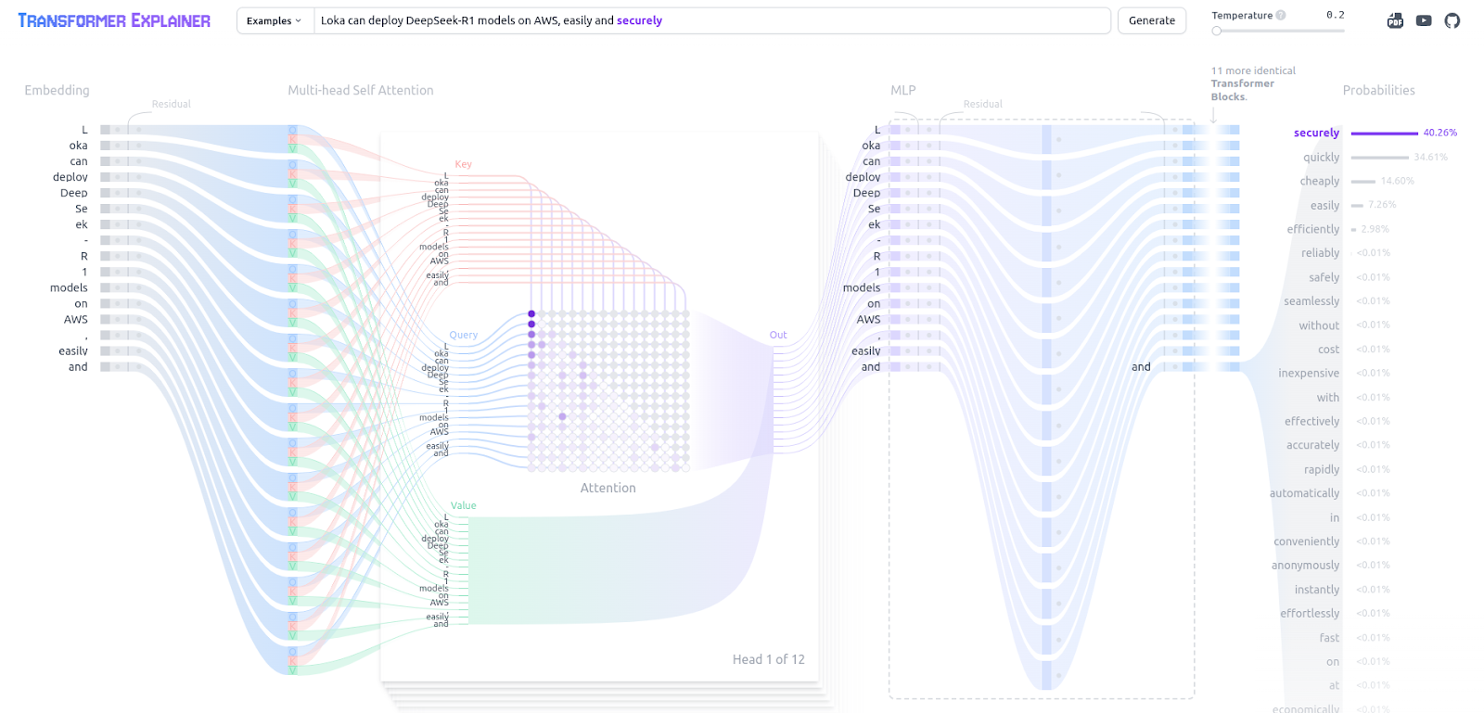1484x713 pixels.
Task: Click the 'and' label at MLP output
Action: pyautogui.click(x=1141, y=366)
